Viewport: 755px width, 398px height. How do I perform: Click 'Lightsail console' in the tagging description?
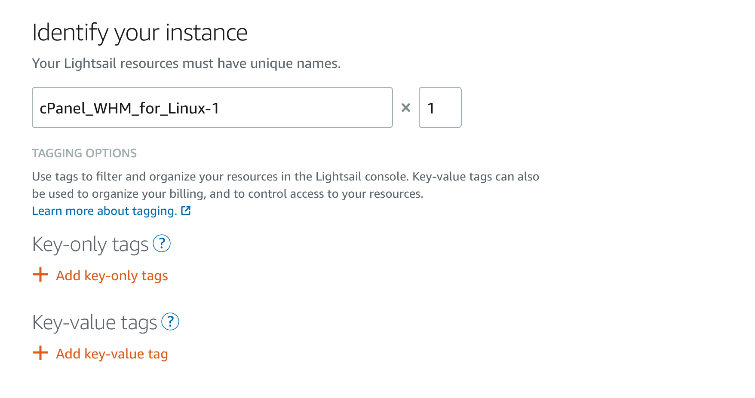coord(362,177)
